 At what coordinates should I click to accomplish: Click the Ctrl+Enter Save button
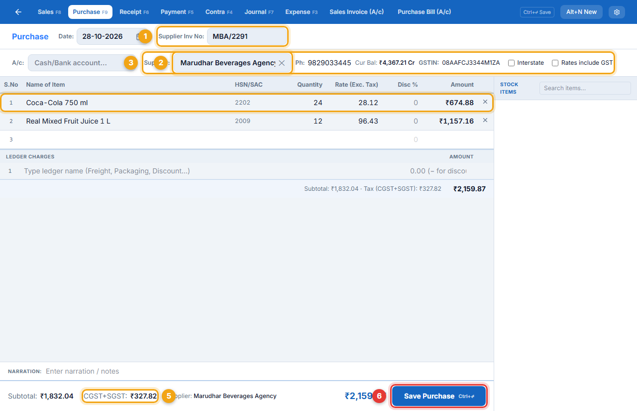click(537, 12)
